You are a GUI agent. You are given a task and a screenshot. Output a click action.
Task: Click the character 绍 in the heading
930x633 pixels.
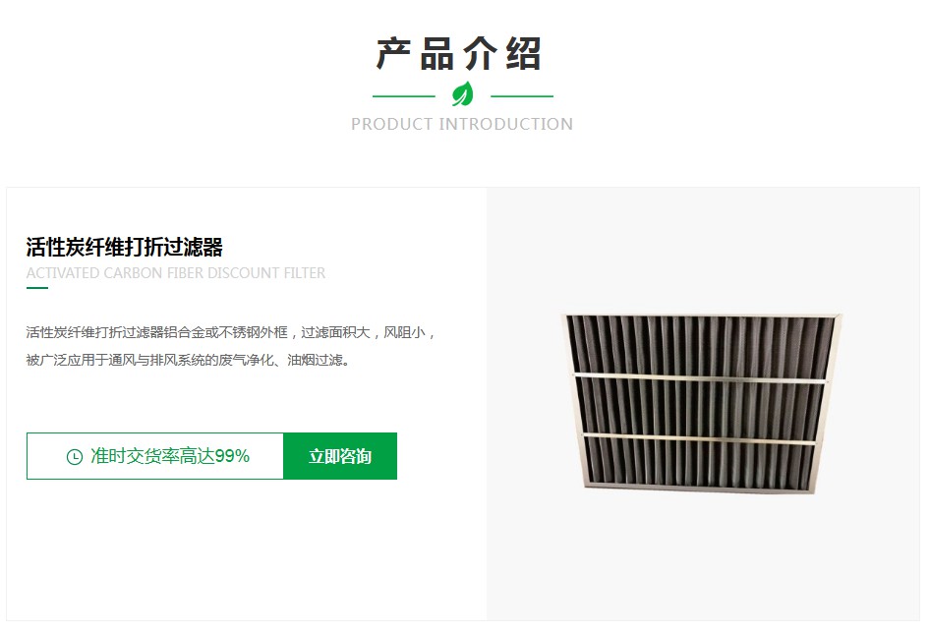click(523, 54)
